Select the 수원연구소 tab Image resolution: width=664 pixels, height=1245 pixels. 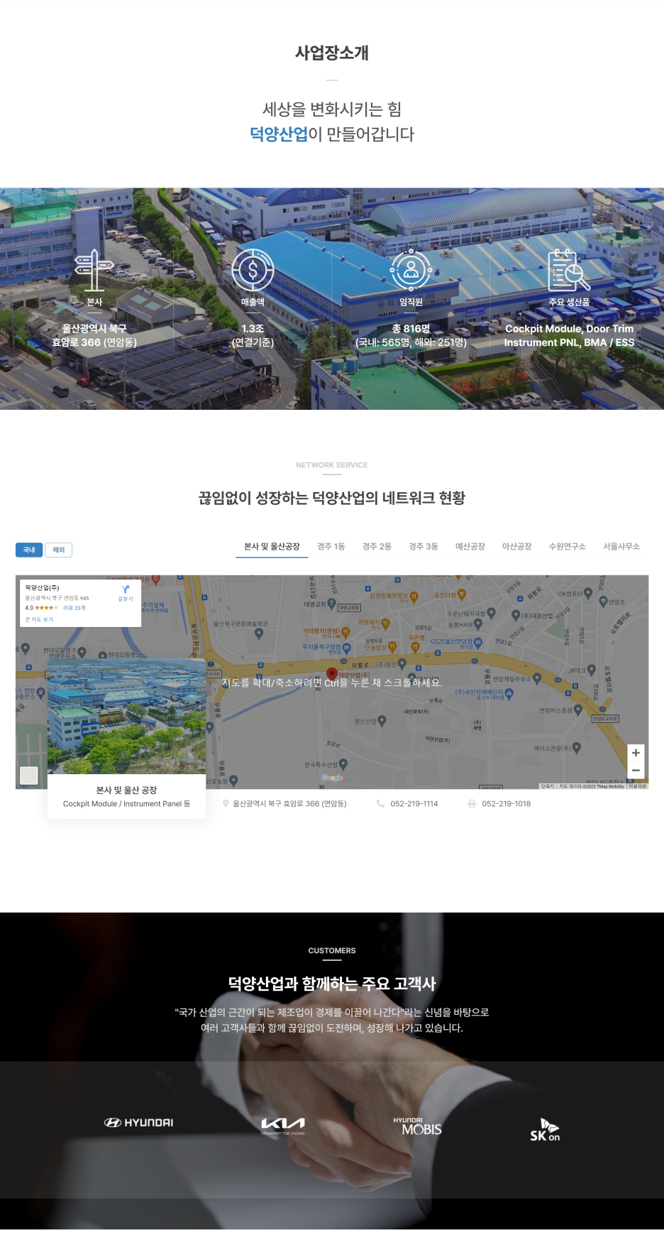point(567,547)
